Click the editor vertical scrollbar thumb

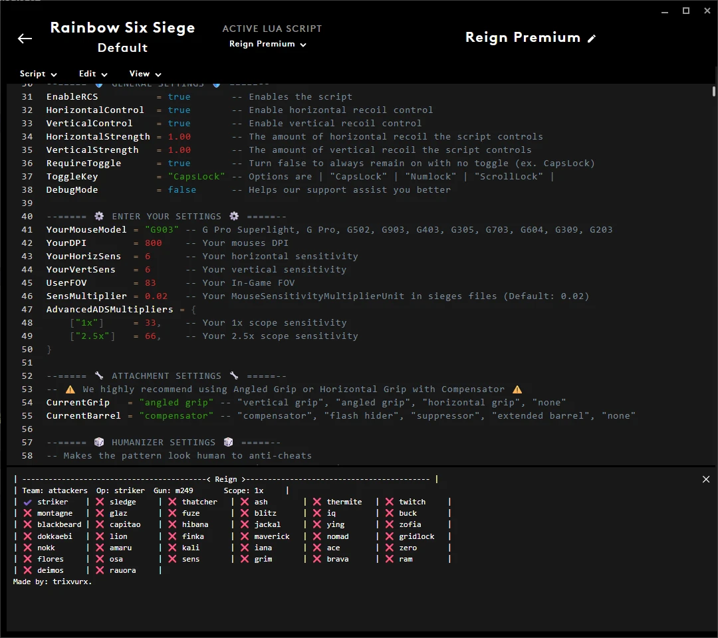pyautogui.click(x=714, y=92)
